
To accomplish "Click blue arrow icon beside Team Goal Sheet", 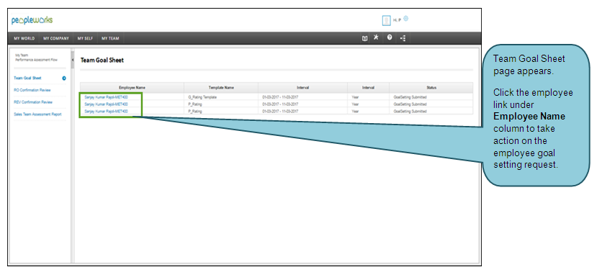I will point(64,78).
